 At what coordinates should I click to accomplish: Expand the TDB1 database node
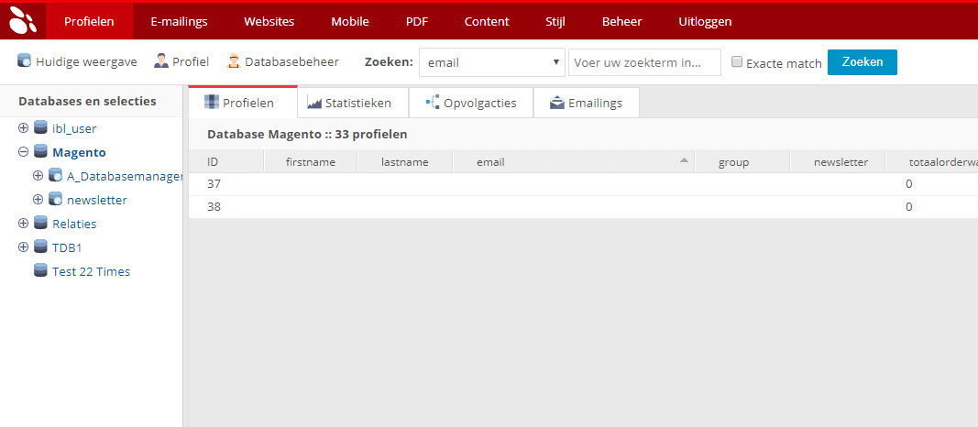24,247
